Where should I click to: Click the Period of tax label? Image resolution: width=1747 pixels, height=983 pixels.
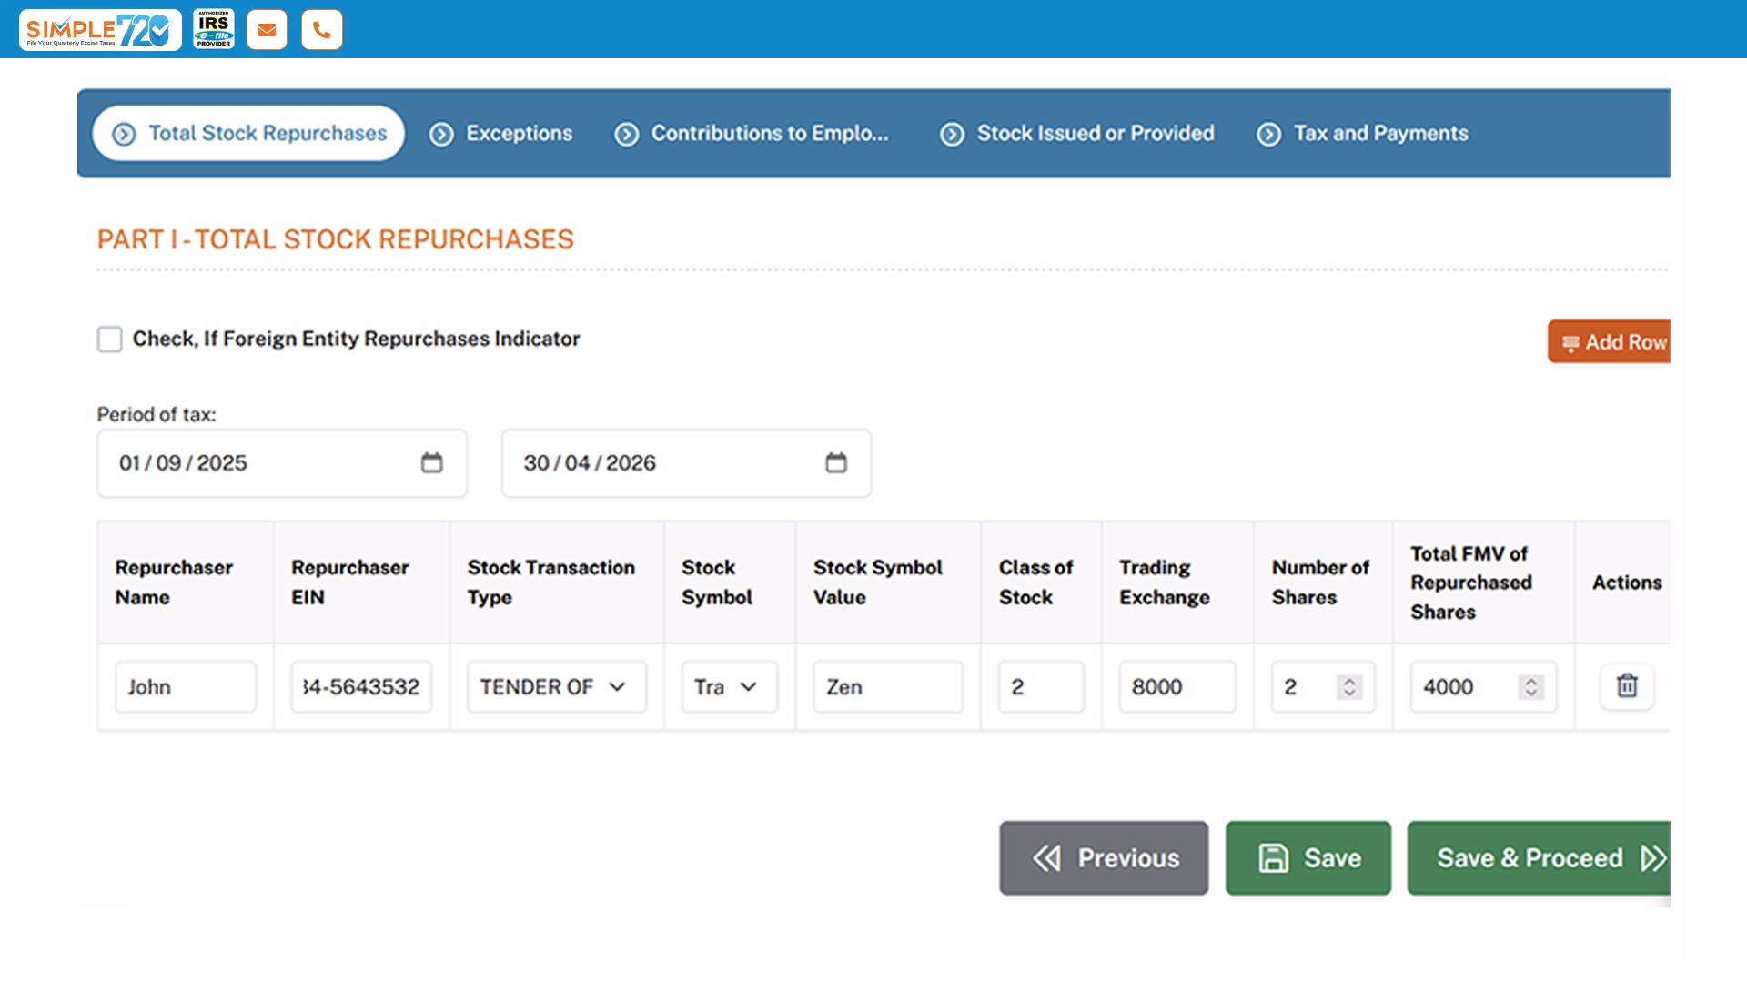click(157, 415)
